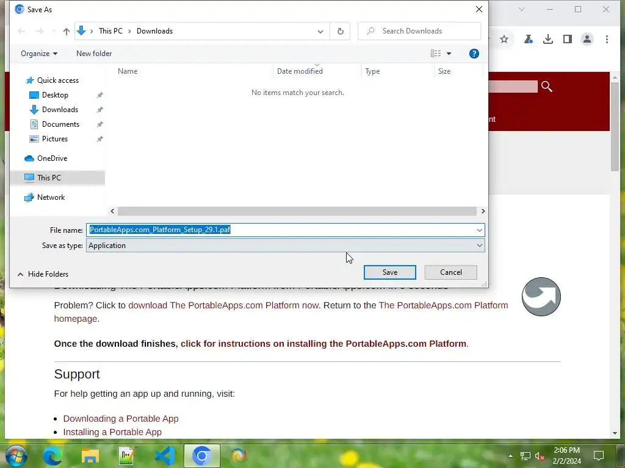Image resolution: width=625 pixels, height=468 pixels.
Task: Click the muted volume icon in tray
Action: [540, 456]
